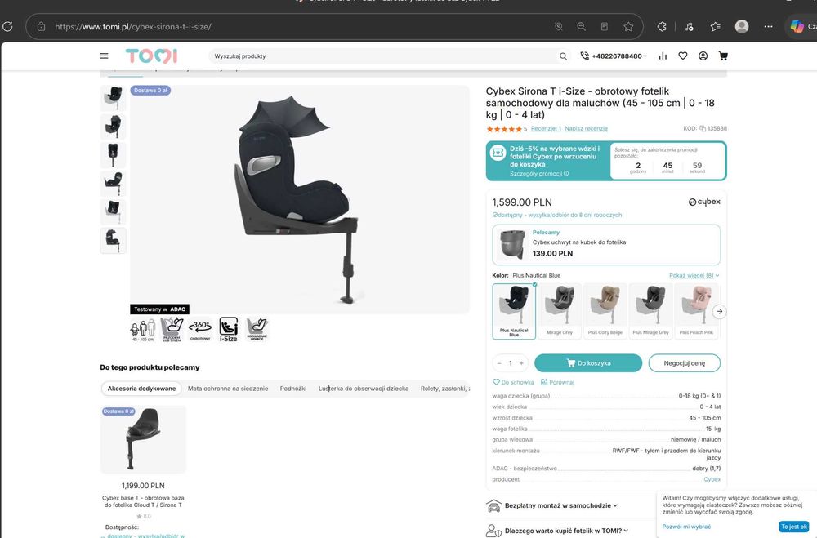Copy product code 135888 icon

[703, 129]
